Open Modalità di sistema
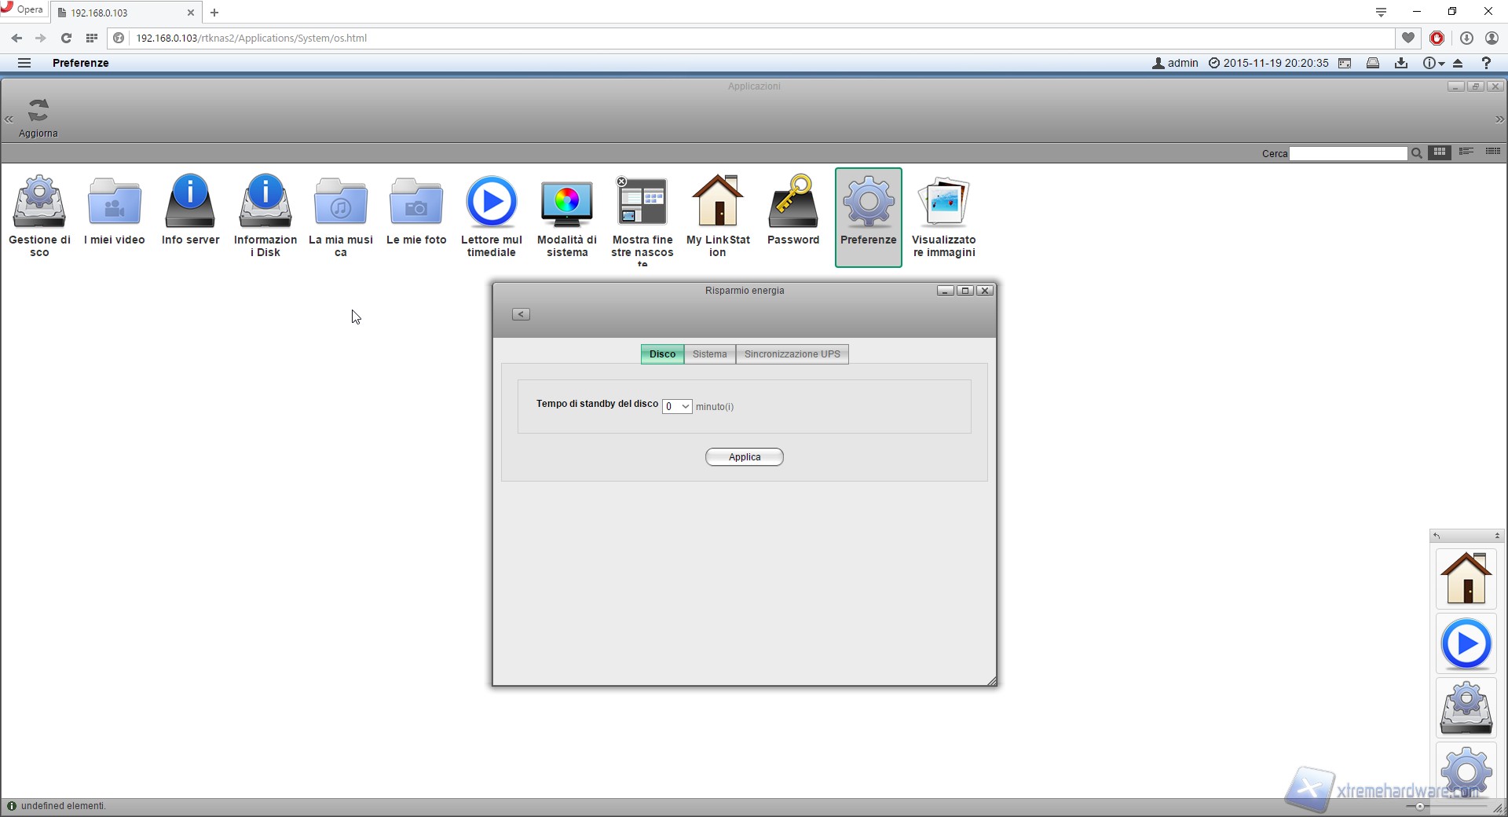The image size is (1508, 817). 567,203
